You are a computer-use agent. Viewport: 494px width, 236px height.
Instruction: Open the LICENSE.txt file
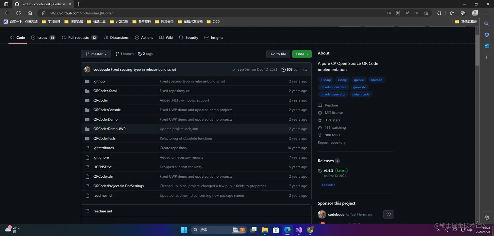[x=103, y=167]
